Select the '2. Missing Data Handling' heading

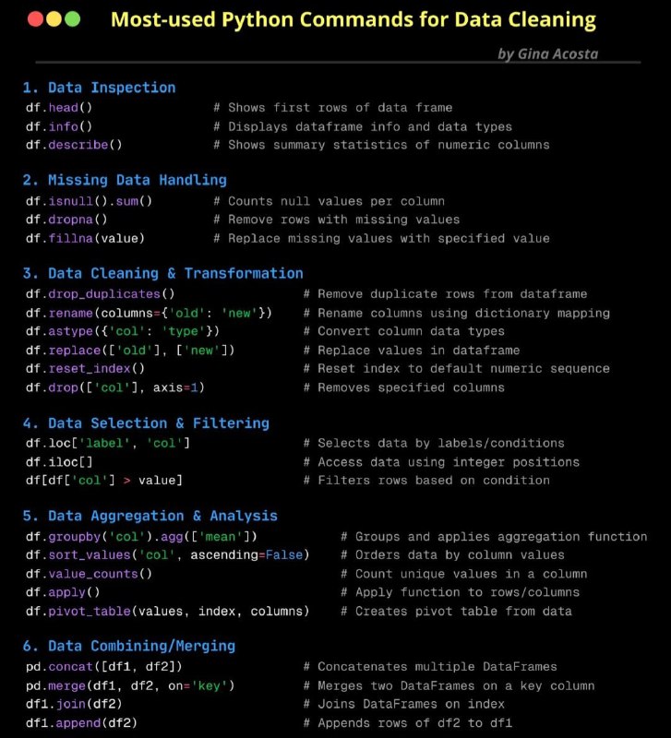tap(125, 180)
